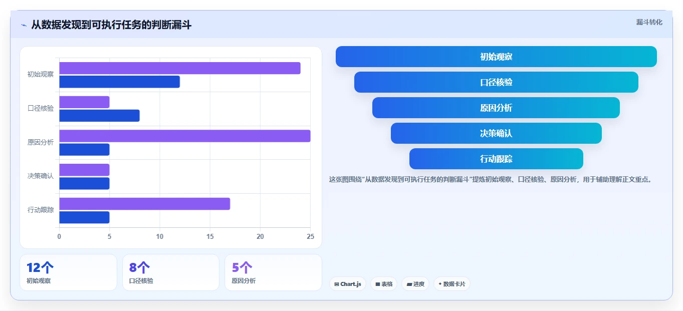Click the purple bar for 决策确认
683x311 pixels.
(84, 170)
